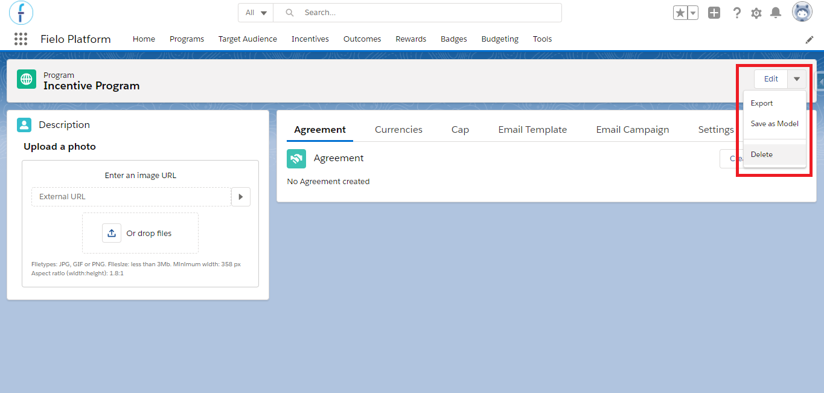
Task: Click the Incentive Program title
Action: pos(91,86)
